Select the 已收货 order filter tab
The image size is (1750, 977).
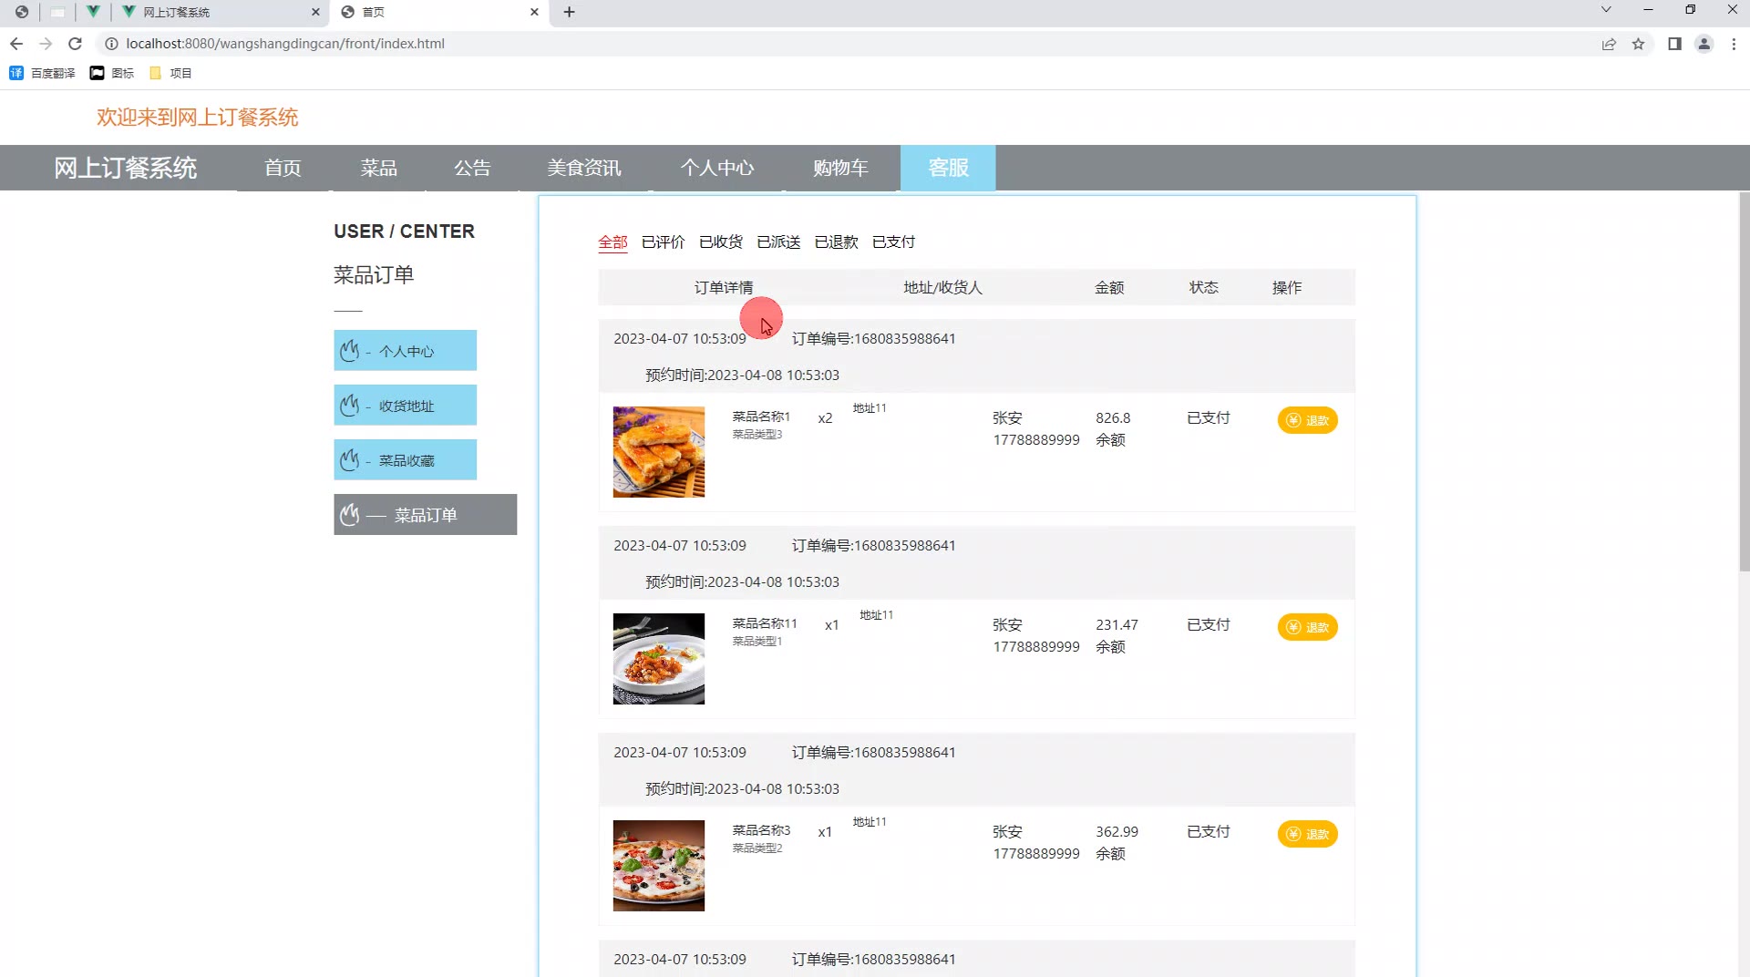coord(721,242)
